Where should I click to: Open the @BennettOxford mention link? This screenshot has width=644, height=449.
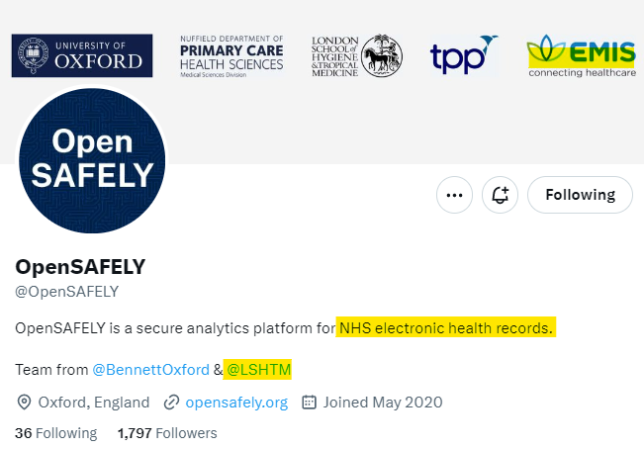click(x=150, y=370)
